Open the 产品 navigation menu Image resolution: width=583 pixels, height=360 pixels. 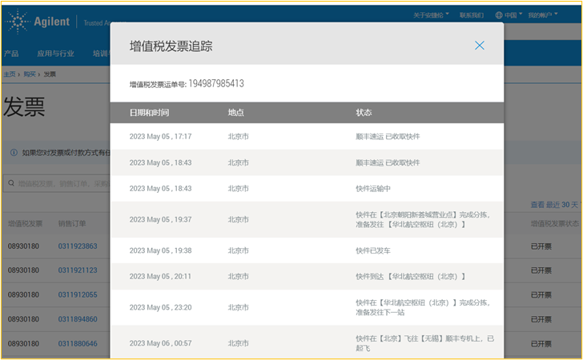[x=11, y=54]
